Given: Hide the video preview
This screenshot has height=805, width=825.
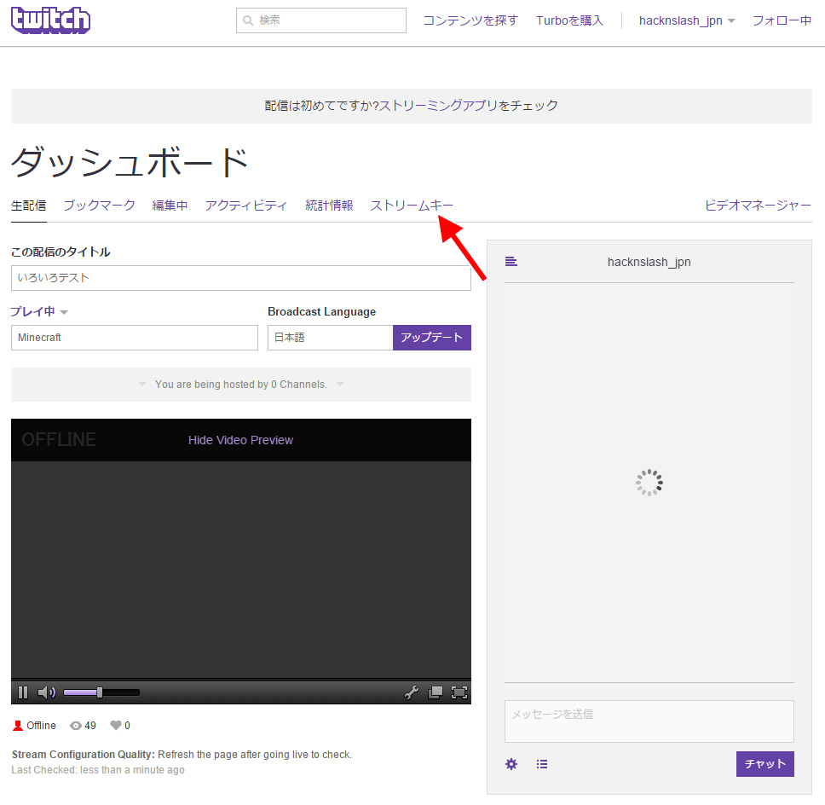Looking at the screenshot, I should pyautogui.click(x=240, y=440).
